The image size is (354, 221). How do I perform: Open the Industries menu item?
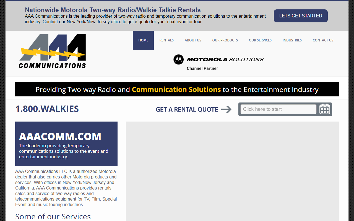tap(292, 40)
